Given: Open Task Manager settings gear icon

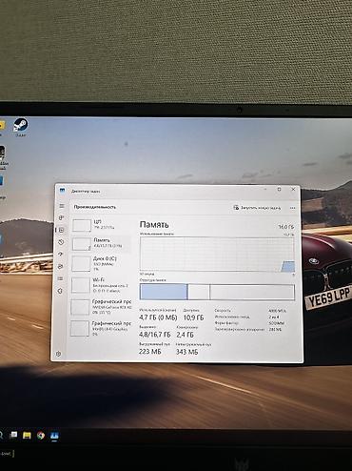Looking at the screenshot, I should pyautogui.click(x=58, y=354).
